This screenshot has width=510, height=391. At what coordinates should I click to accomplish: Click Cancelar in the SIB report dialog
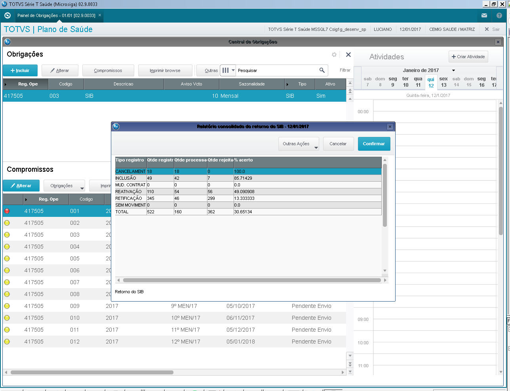pyautogui.click(x=338, y=144)
